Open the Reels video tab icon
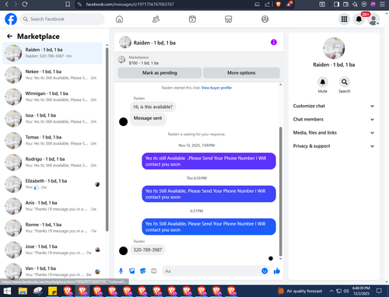 pos(192,19)
